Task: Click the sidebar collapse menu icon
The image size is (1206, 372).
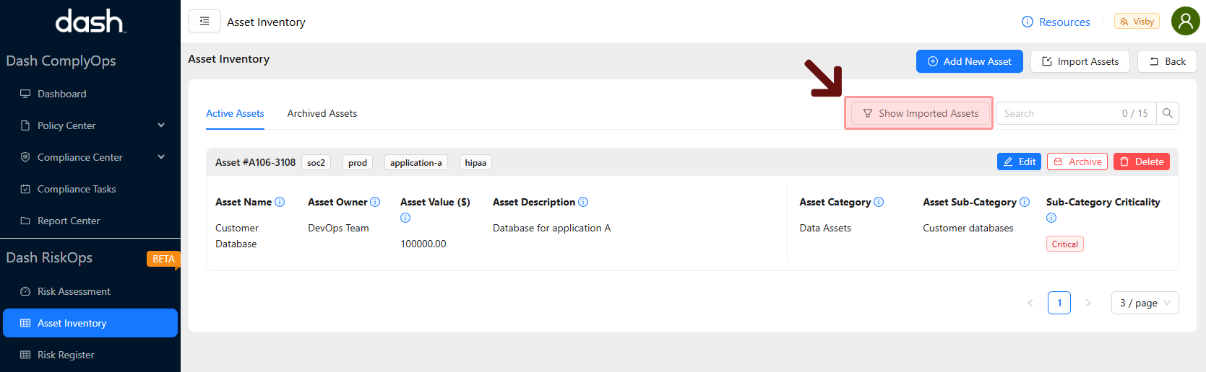Action: (204, 22)
